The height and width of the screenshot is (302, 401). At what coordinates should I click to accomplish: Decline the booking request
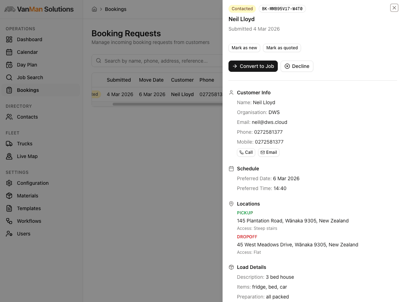[x=297, y=66]
